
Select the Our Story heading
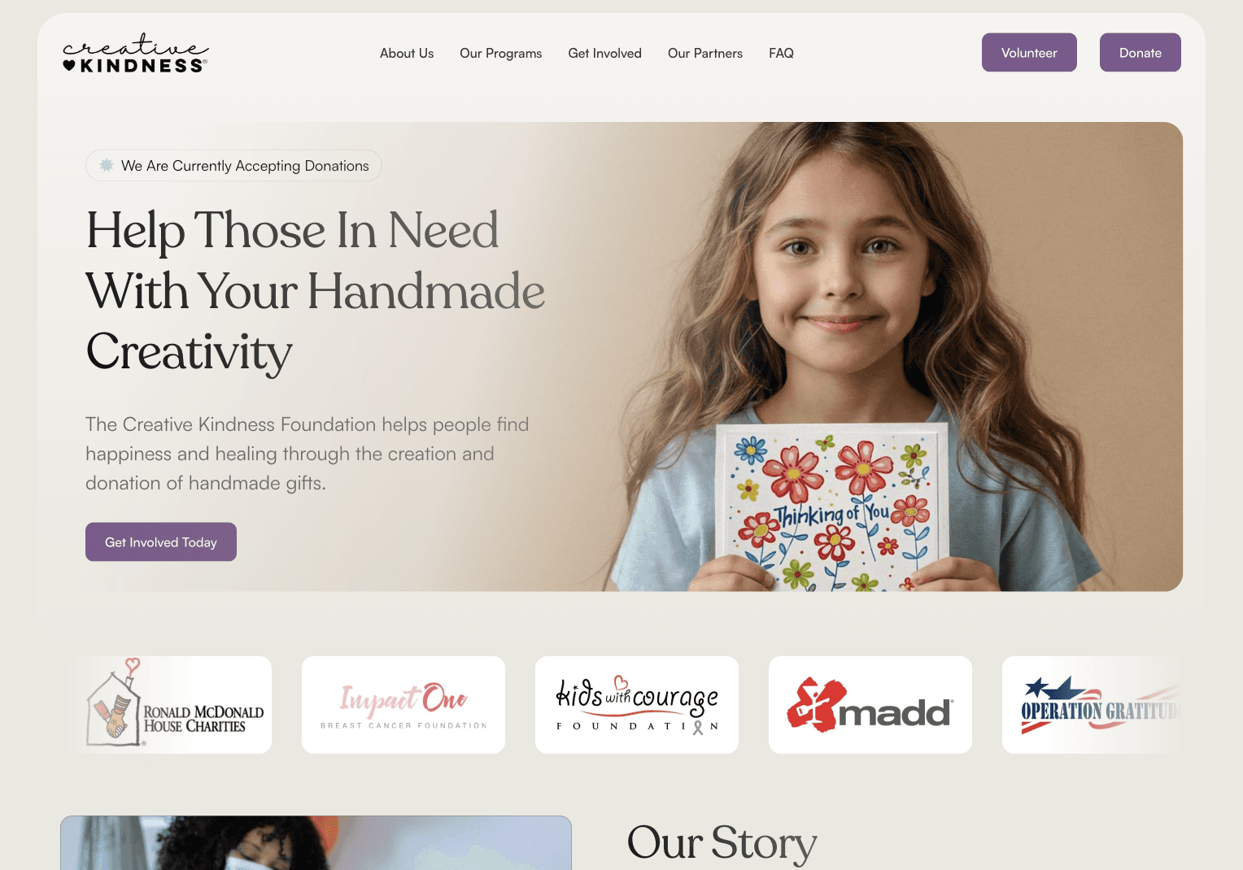pyautogui.click(x=722, y=842)
